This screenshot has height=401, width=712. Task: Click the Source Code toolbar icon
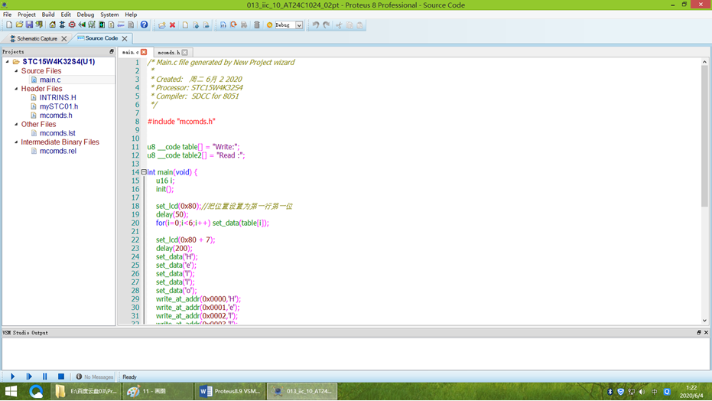pyautogui.click(x=121, y=25)
